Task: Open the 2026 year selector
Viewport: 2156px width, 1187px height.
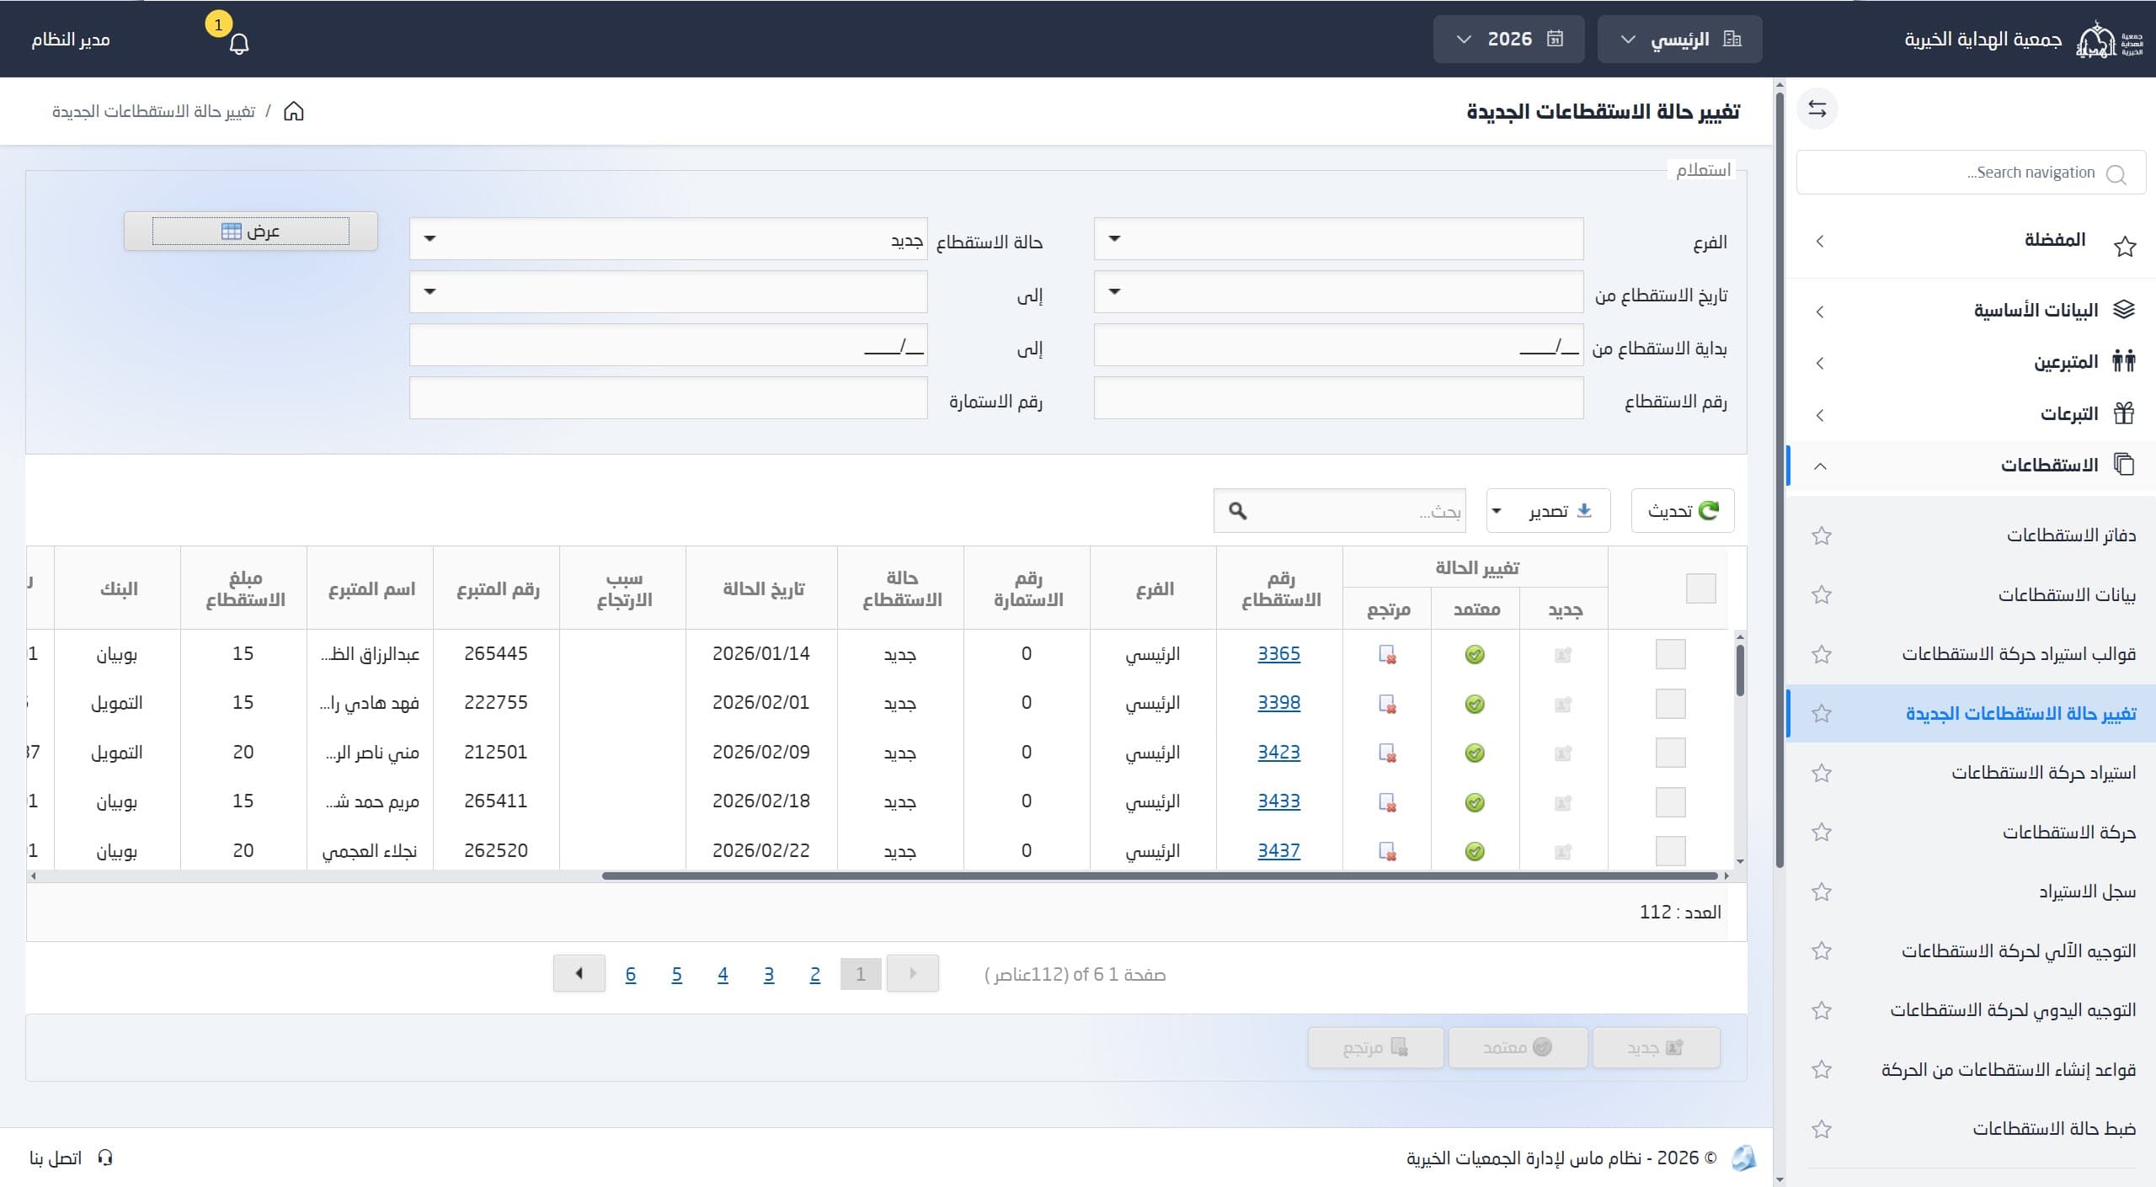Action: (x=1508, y=40)
